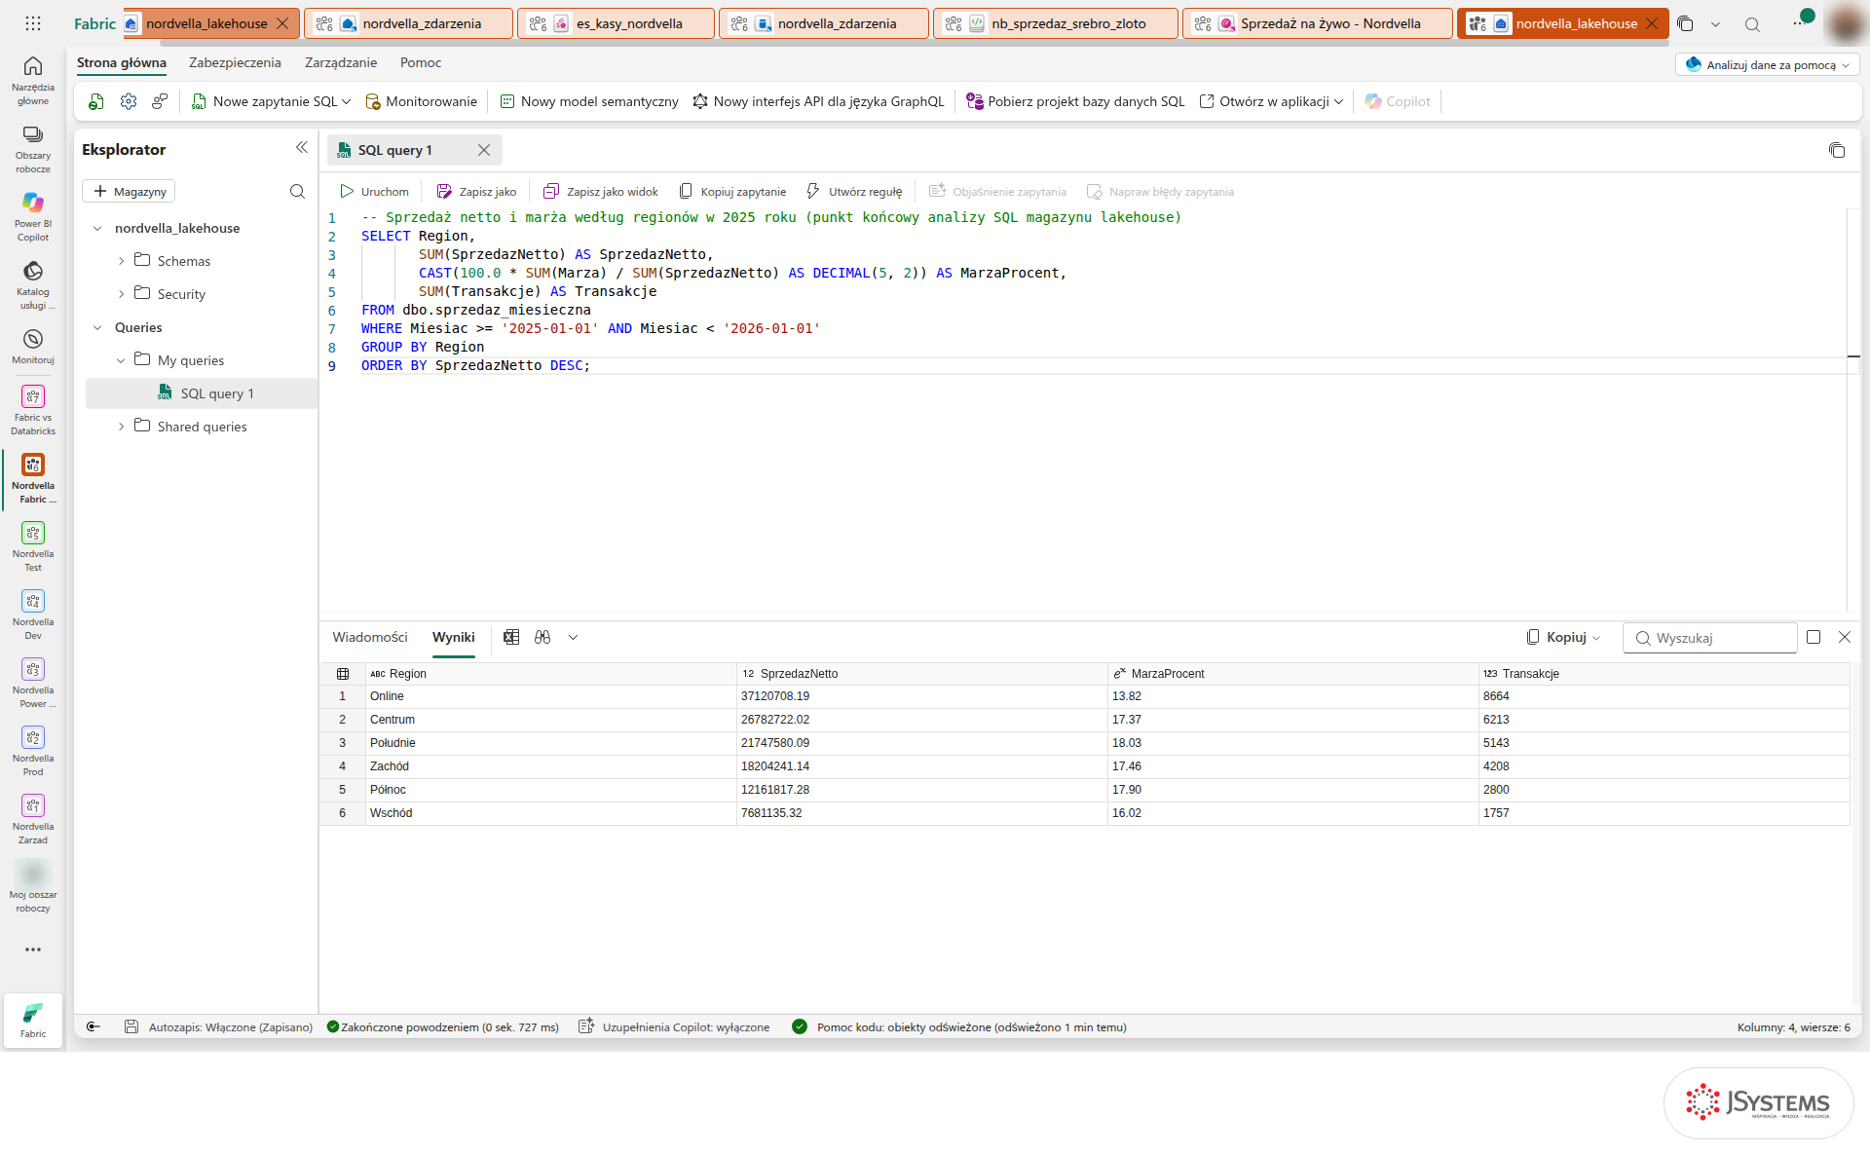Click Zapisz jako widok
This screenshot has width=1870, height=1155.
[x=601, y=192]
